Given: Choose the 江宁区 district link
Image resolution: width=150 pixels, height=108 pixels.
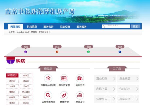Looking at the screenshot, I should point(26,86).
